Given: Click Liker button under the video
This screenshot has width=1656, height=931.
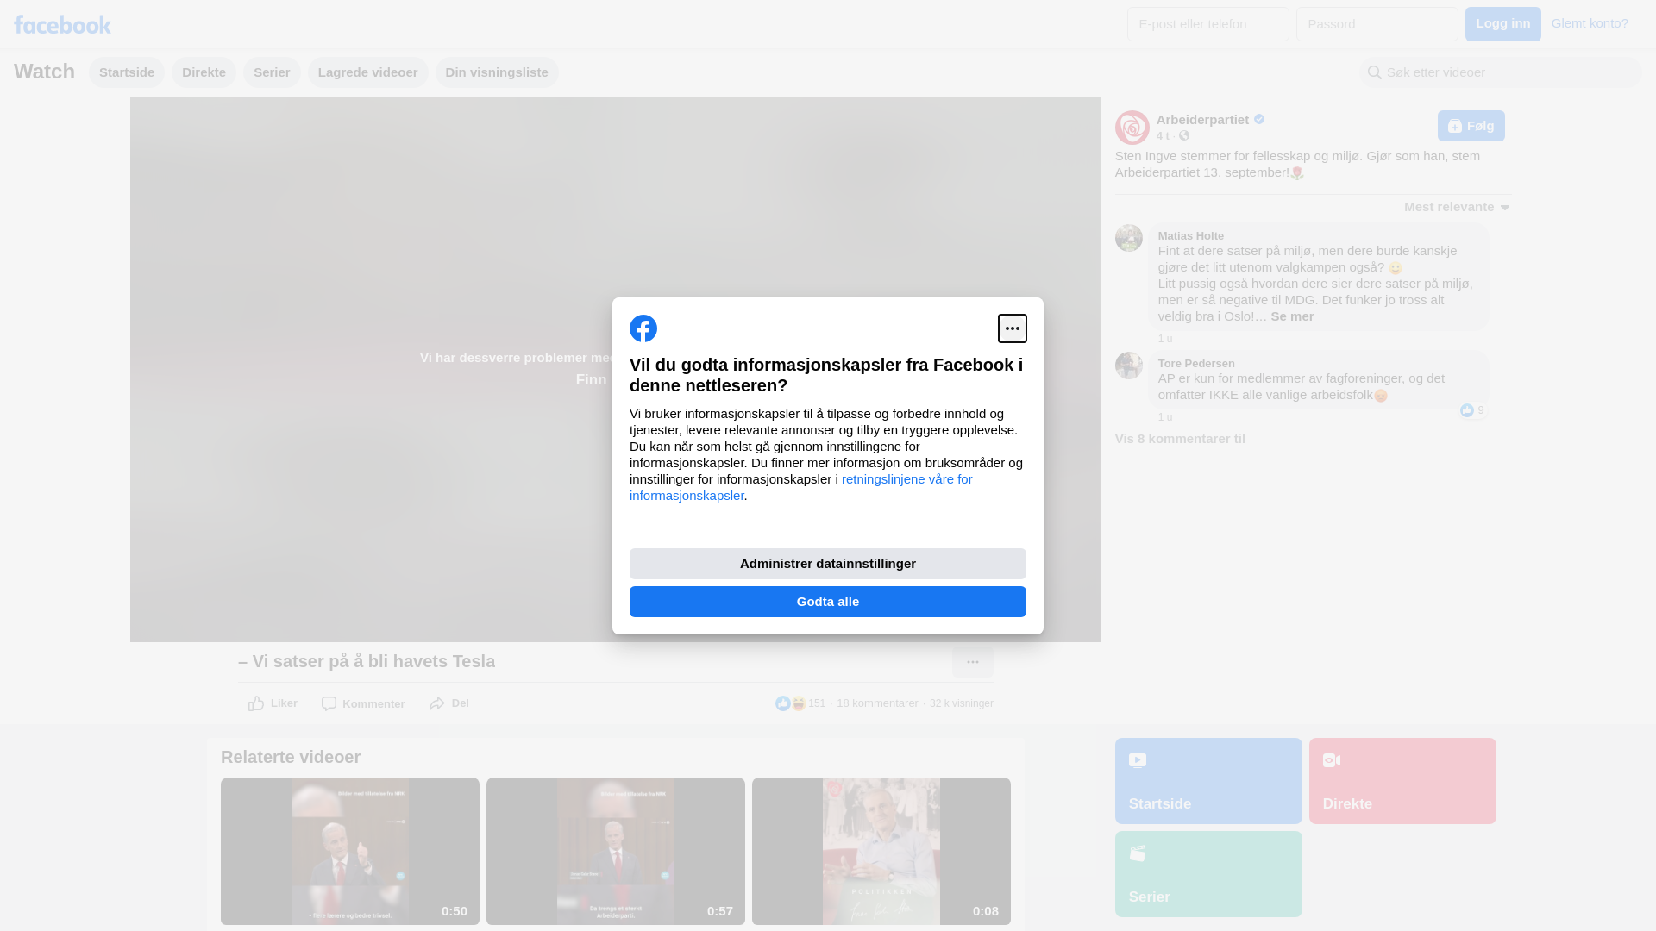Looking at the screenshot, I should (273, 703).
